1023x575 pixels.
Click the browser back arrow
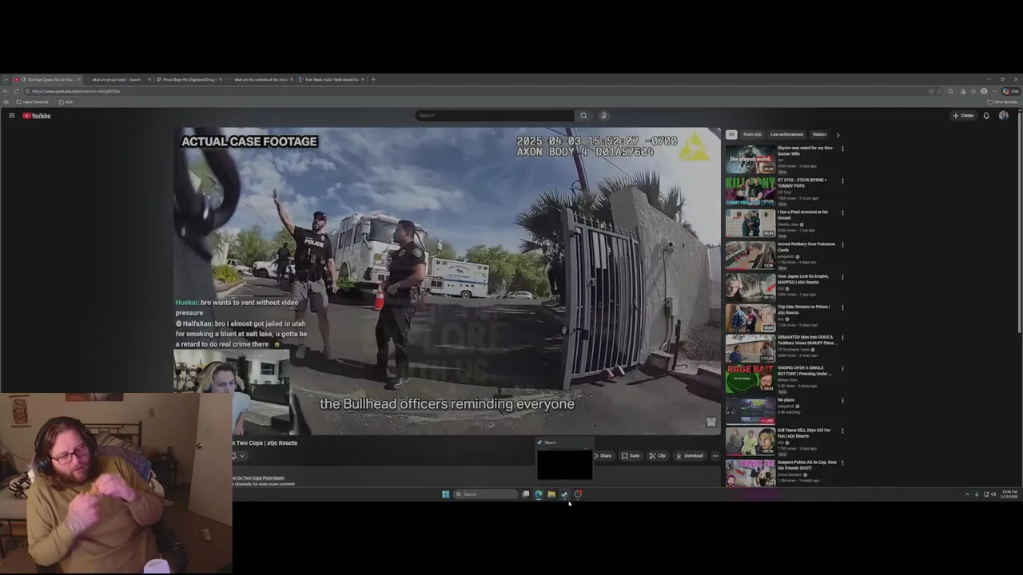tap(6, 91)
